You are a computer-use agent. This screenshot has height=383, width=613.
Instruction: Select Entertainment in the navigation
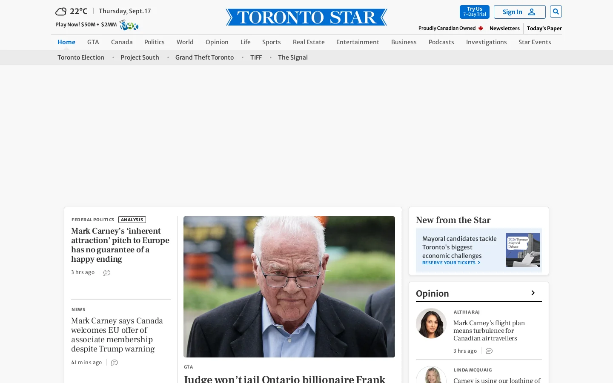tap(358, 42)
